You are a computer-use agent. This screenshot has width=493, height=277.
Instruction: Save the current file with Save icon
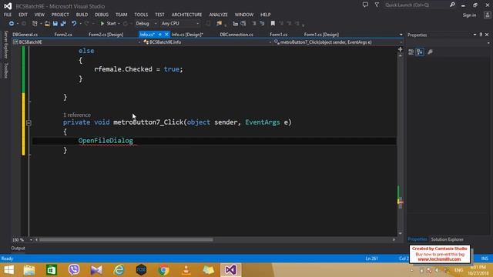pyautogui.click(x=55, y=24)
